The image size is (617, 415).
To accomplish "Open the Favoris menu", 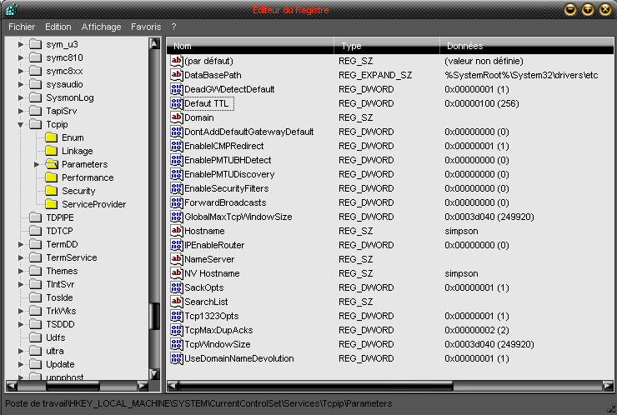I will [146, 27].
